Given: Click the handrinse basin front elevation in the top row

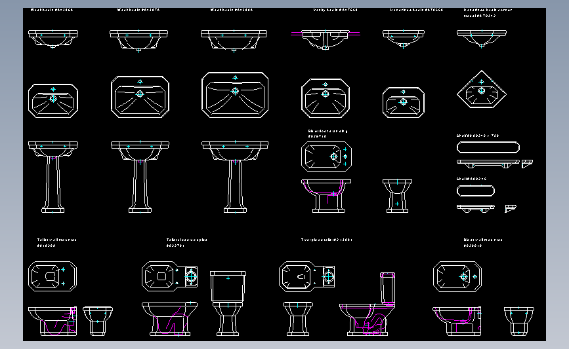Looking at the screenshot, I should (x=404, y=39).
